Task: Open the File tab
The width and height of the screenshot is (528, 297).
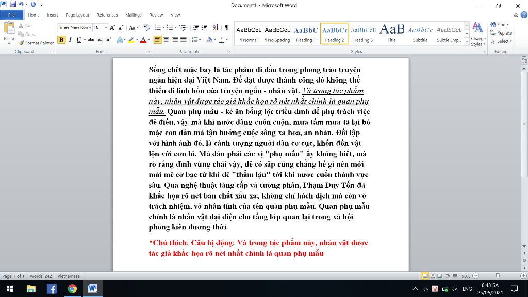Action: pyautogui.click(x=11, y=15)
